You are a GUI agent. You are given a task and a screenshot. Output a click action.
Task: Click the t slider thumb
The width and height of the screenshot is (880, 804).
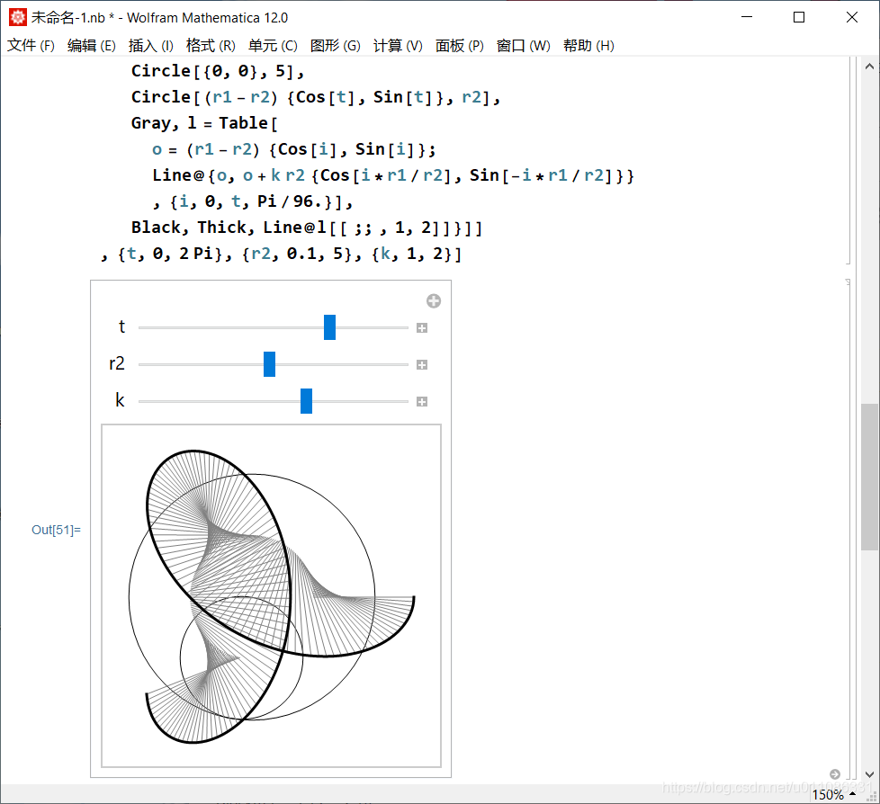[330, 327]
